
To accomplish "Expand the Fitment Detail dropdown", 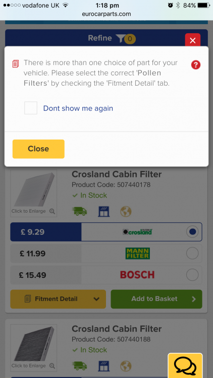I will 58,299.
